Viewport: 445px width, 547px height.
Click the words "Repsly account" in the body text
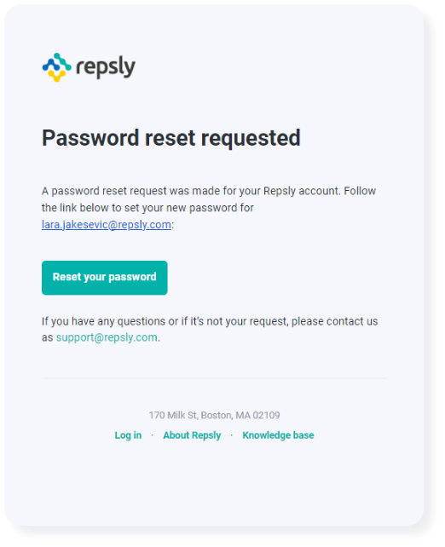[301, 191]
